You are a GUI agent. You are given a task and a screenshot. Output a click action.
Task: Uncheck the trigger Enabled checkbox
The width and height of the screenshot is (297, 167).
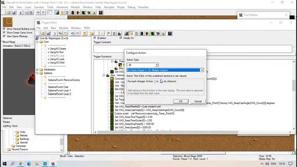(x=95, y=38)
